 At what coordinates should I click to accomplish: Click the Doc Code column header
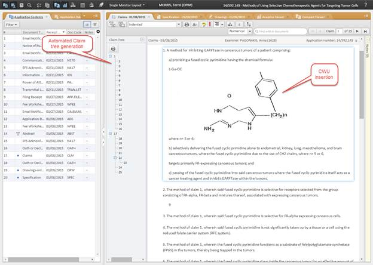click(x=74, y=32)
